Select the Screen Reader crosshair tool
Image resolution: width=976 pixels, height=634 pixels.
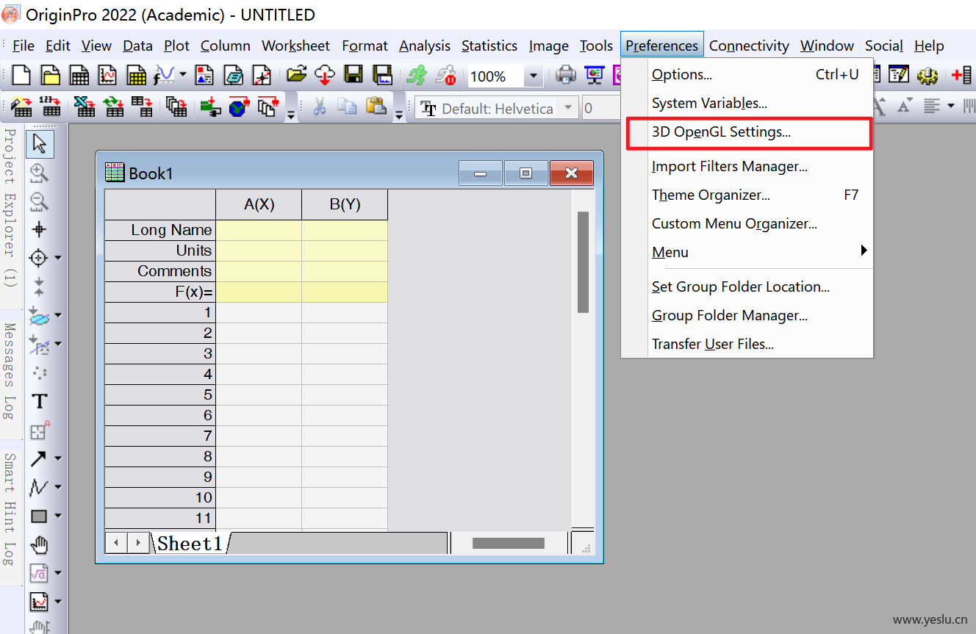point(39,229)
